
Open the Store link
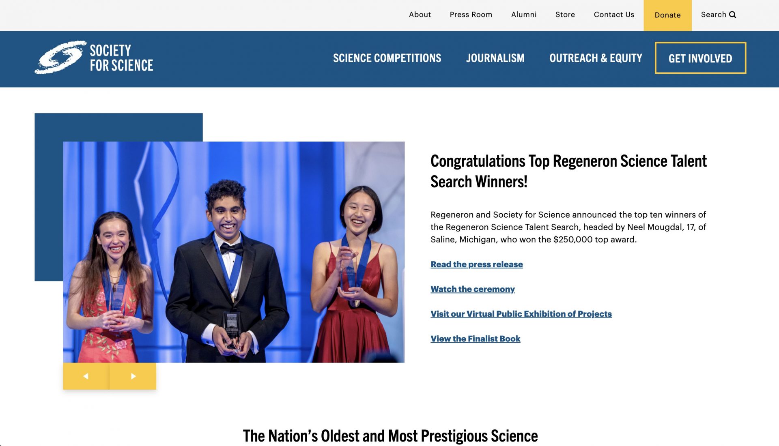(x=565, y=15)
